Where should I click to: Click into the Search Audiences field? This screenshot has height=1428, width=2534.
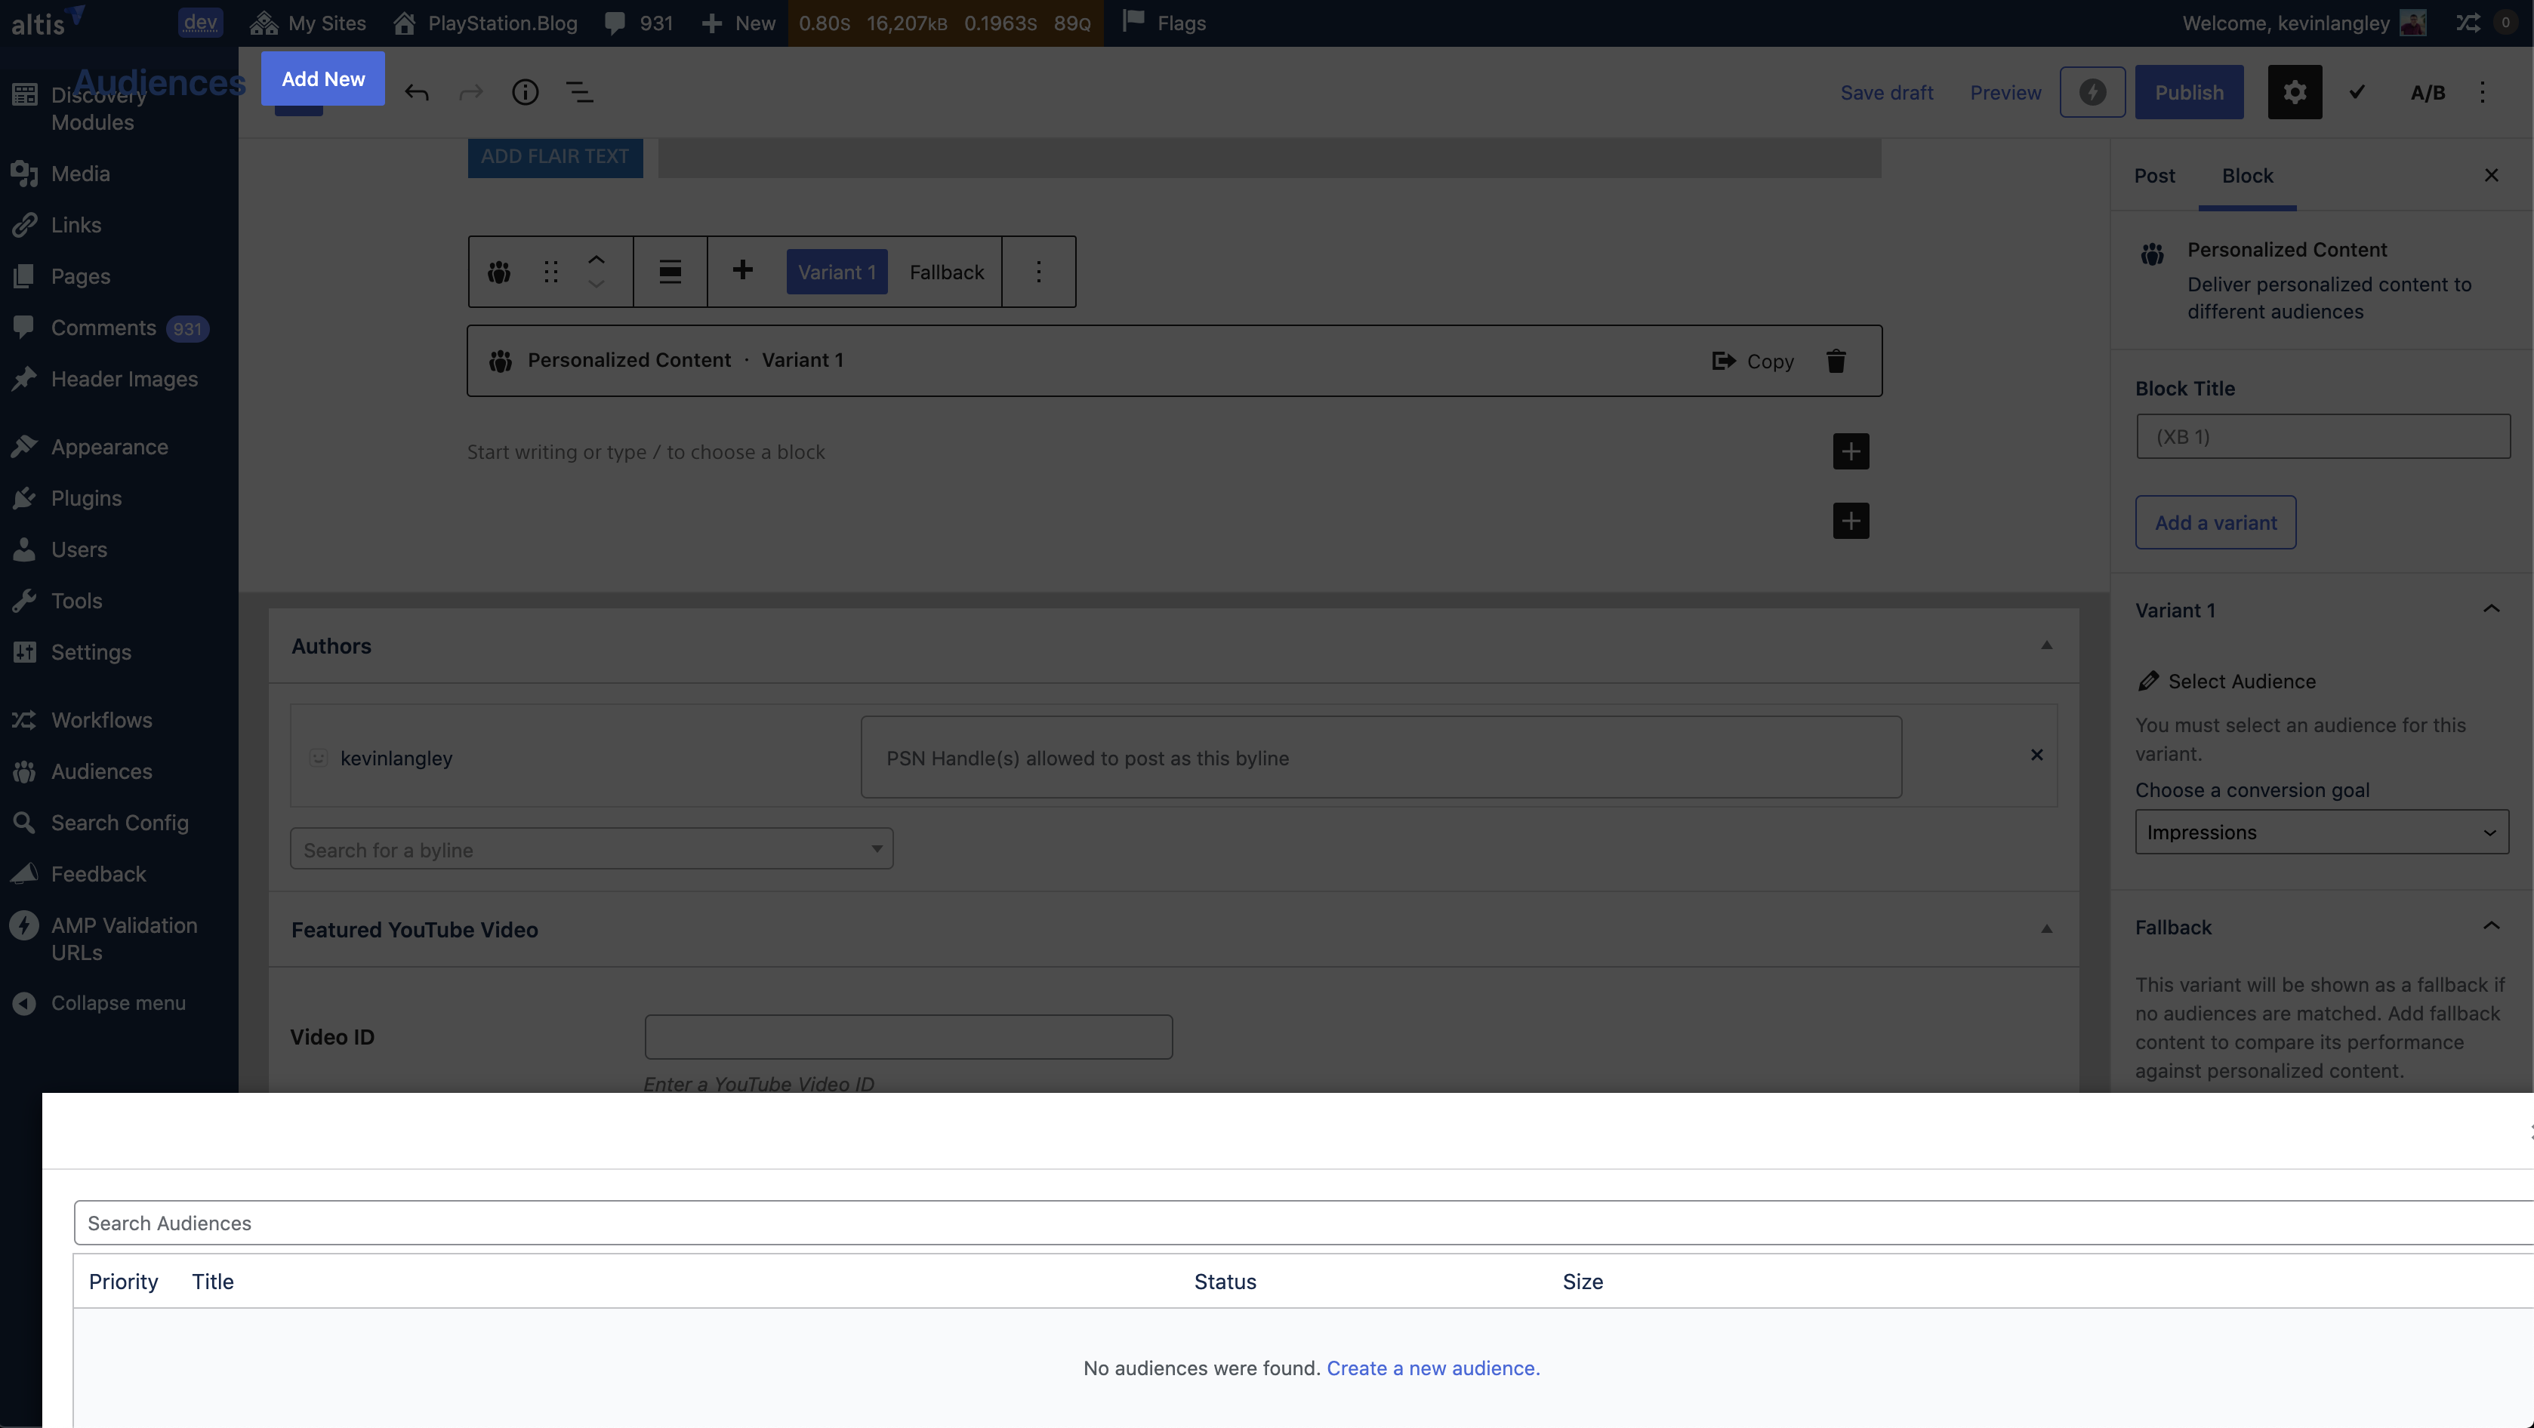[x=1279, y=1223]
